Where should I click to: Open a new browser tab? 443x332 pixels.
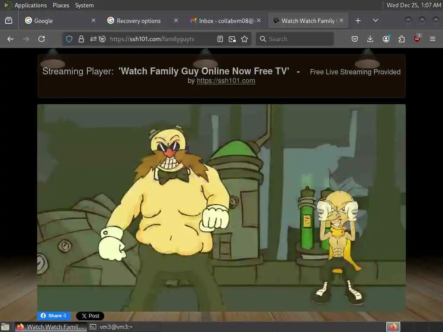358,21
